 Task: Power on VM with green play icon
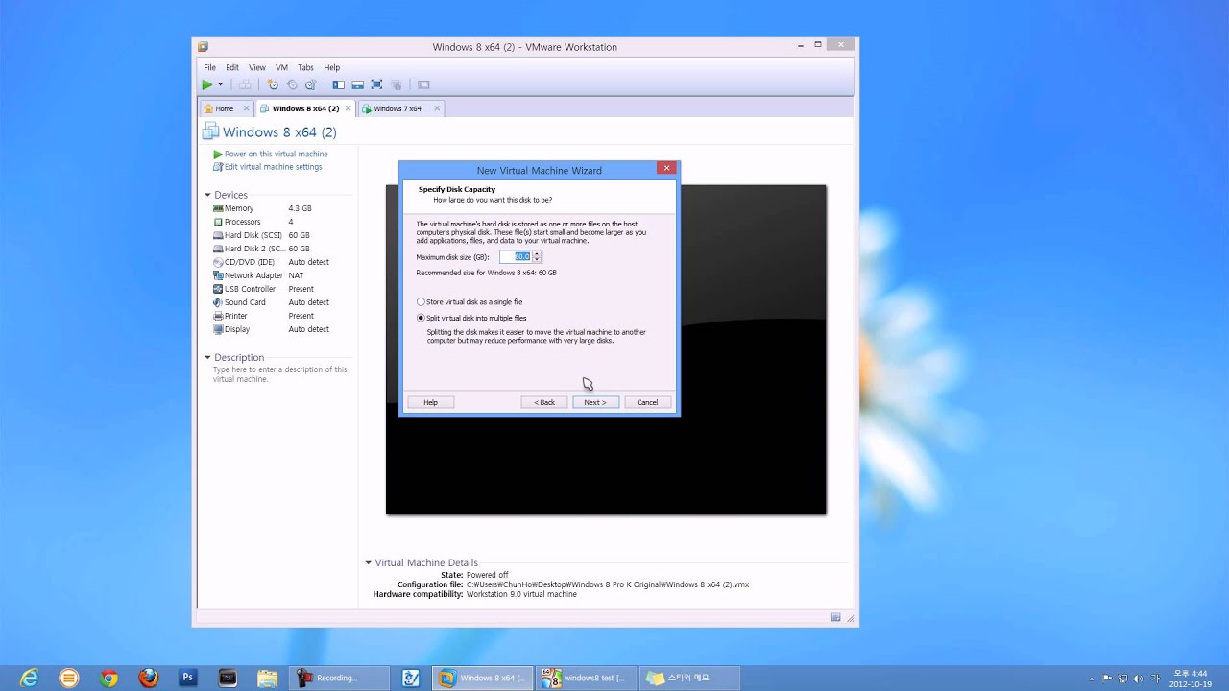point(207,84)
